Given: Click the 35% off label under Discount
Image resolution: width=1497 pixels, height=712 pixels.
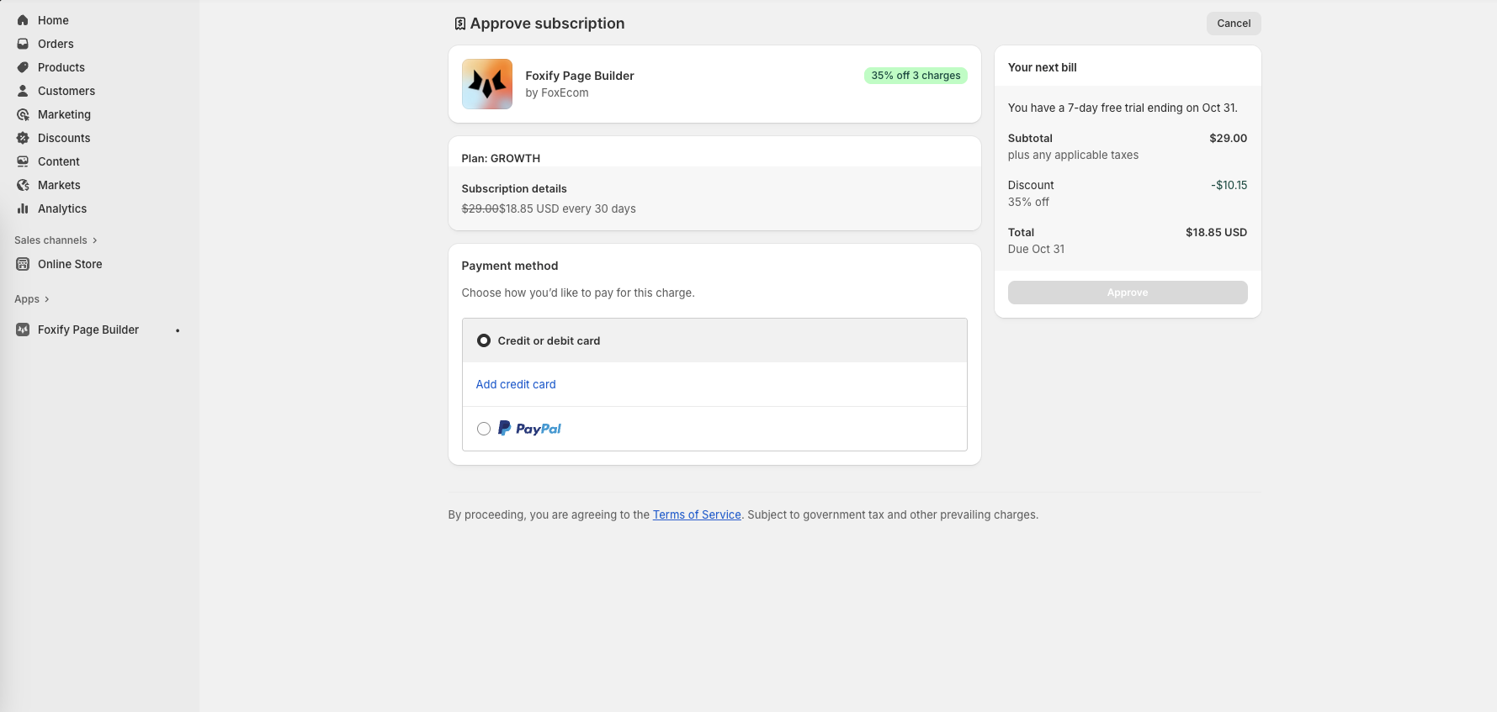Looking at the screenshot, I should click(x=1028, y=202).
